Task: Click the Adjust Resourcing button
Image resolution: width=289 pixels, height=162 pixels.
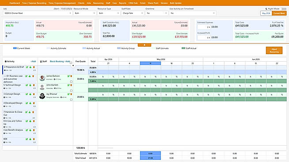Action: coord(274,50)
